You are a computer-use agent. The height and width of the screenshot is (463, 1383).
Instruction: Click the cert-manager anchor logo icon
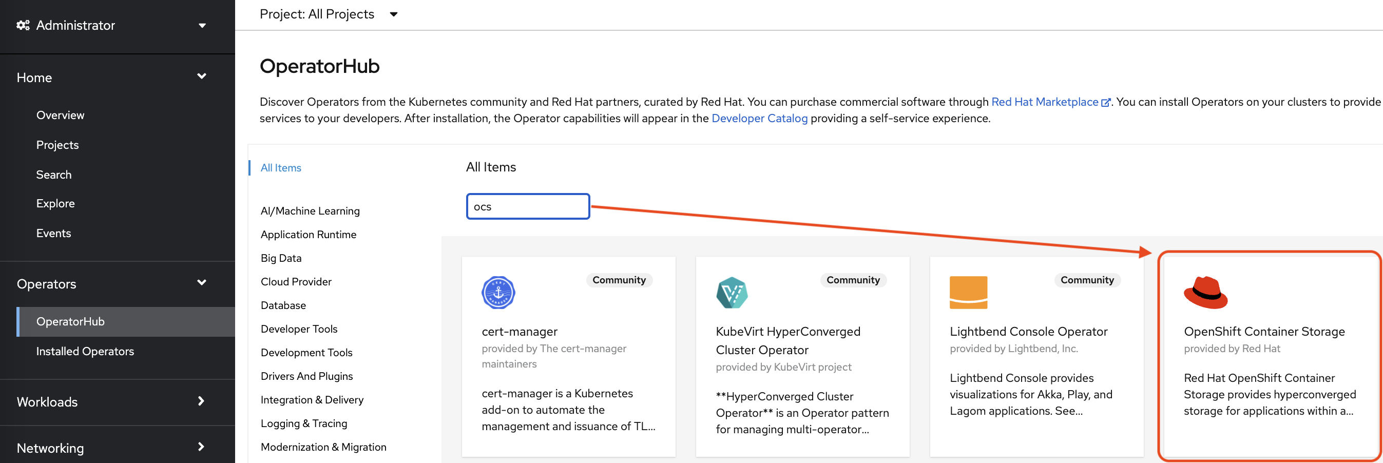click(498, 293)
